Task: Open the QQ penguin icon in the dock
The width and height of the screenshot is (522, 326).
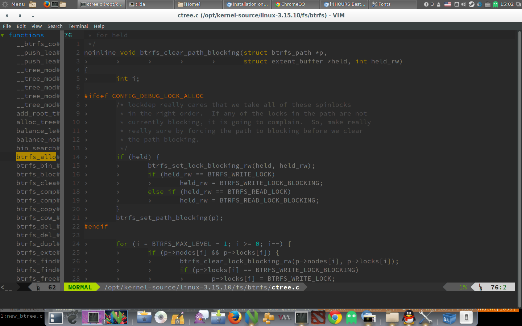Action: [409, 318]
